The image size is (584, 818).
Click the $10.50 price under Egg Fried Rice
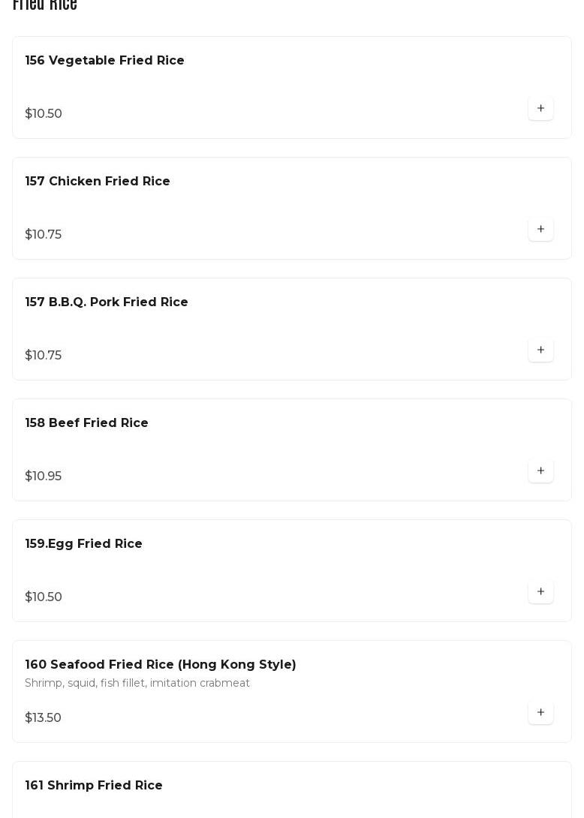(44, 597)
